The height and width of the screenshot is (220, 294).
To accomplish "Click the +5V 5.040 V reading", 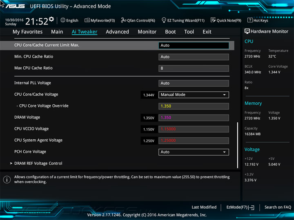I will pyautogui.click(x=274, y=165).
